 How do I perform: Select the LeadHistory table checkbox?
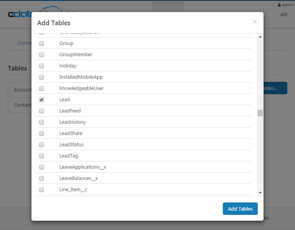(x=42, y=122)
